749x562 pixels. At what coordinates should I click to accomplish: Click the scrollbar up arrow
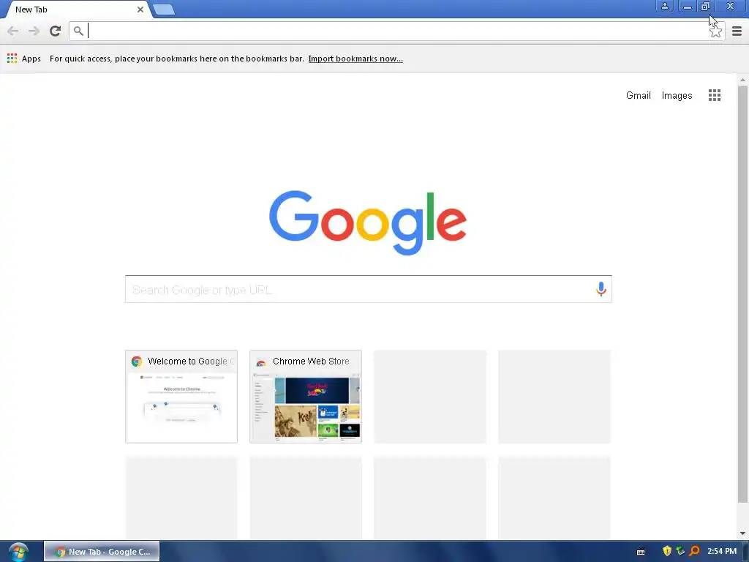742,80
